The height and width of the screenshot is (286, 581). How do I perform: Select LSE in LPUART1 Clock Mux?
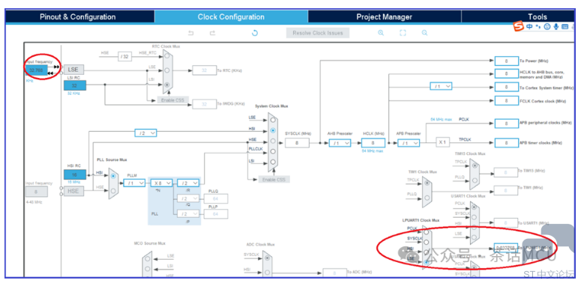tap(427, 261)
